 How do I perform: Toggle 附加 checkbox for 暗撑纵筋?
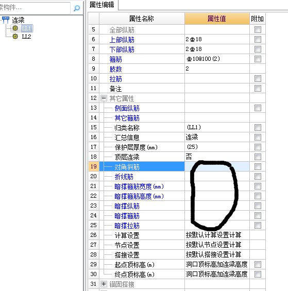(x=258, y=206)
